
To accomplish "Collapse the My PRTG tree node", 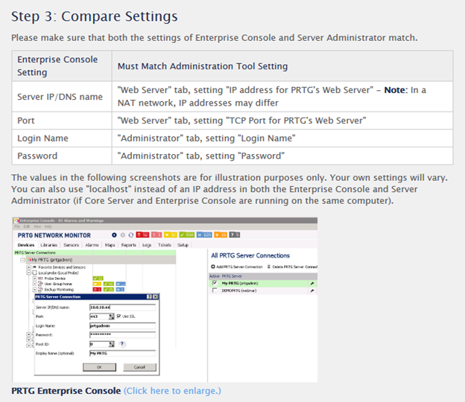I will coord(22,259).
